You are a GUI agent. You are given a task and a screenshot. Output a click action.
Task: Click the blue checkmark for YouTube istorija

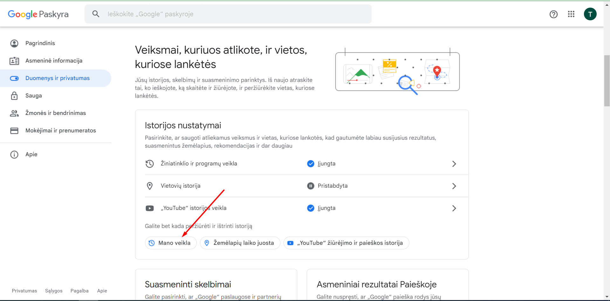pos(311,208)
